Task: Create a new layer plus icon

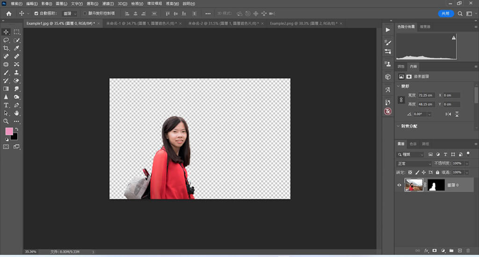Action: pos(460,250)
